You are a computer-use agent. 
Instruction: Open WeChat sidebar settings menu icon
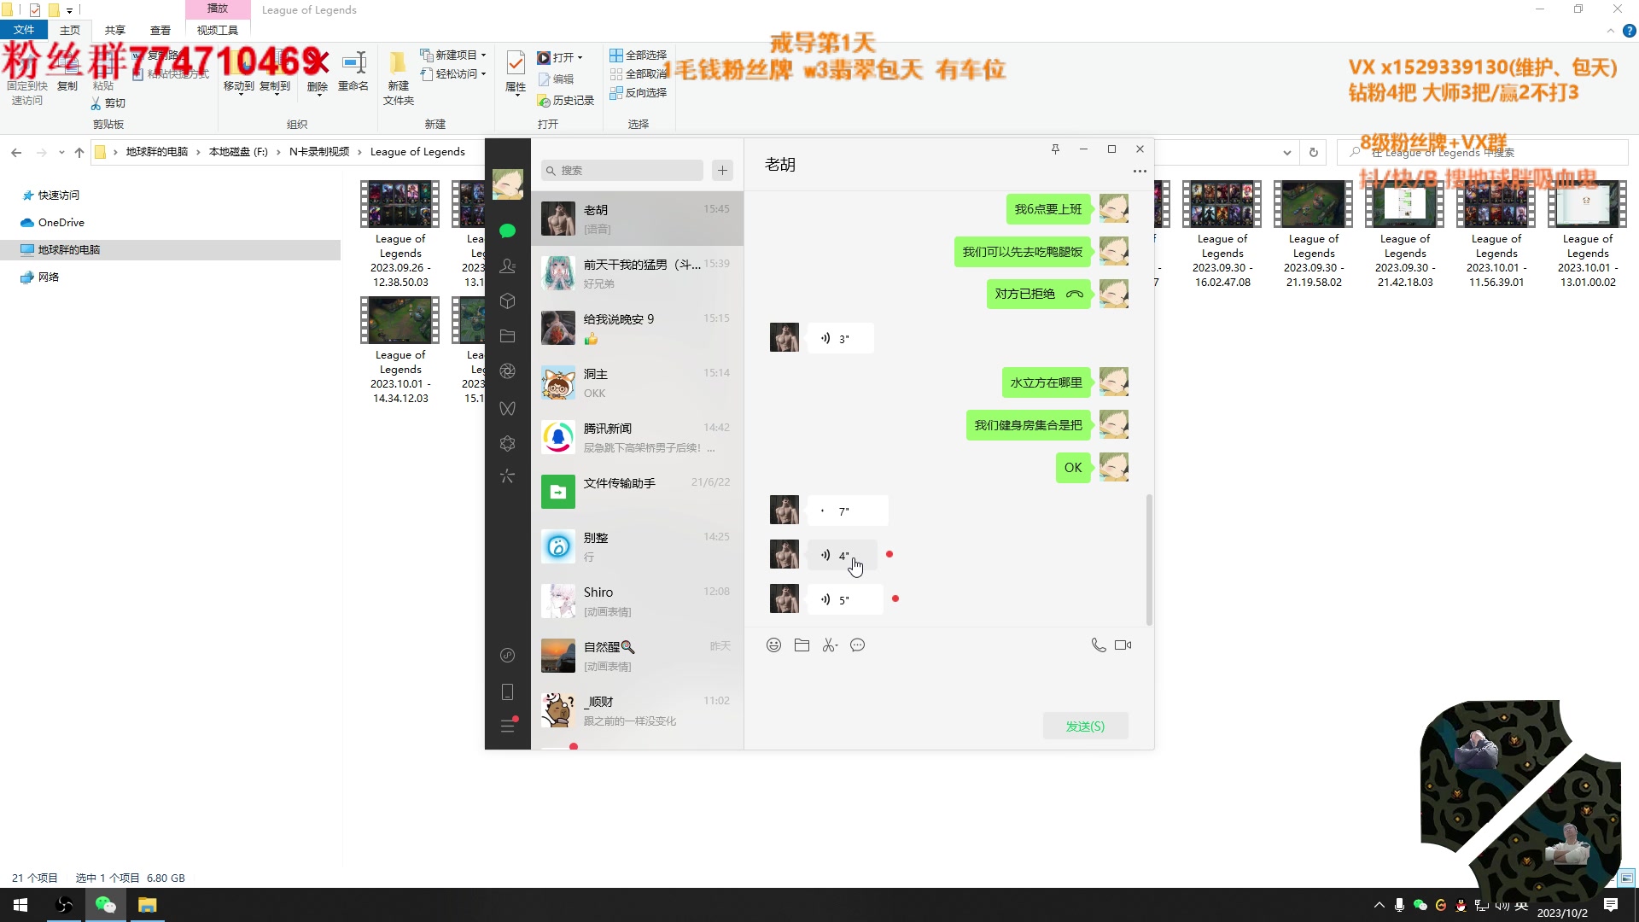pyautogui.click(x=507, y=726)
